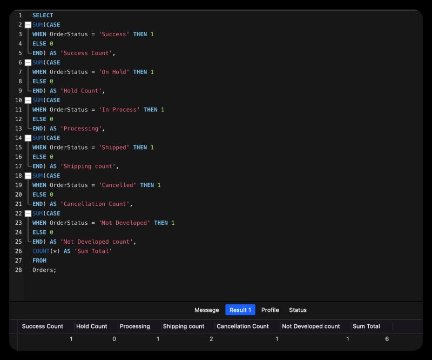Screen dimensions: 432x360
Task: Select the Cancellation Count value 1 cell
Action: coord(277,339)
